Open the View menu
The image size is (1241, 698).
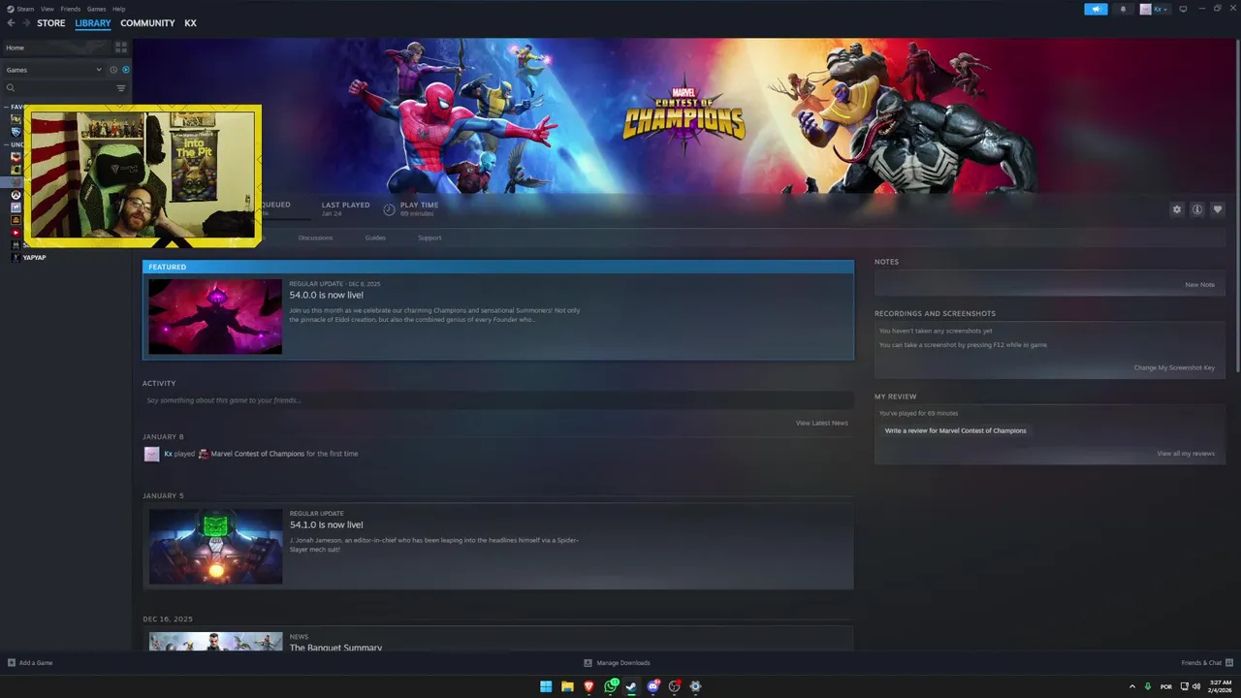(x=47, y=9)
